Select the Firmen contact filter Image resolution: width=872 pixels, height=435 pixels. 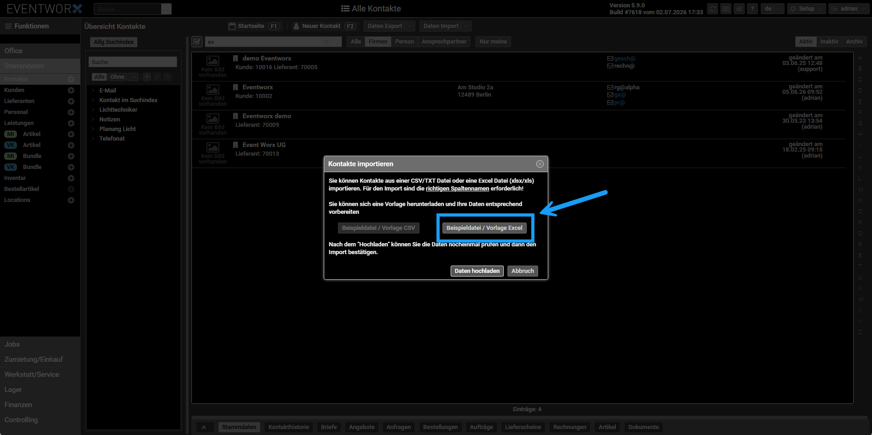click(378, 42)
